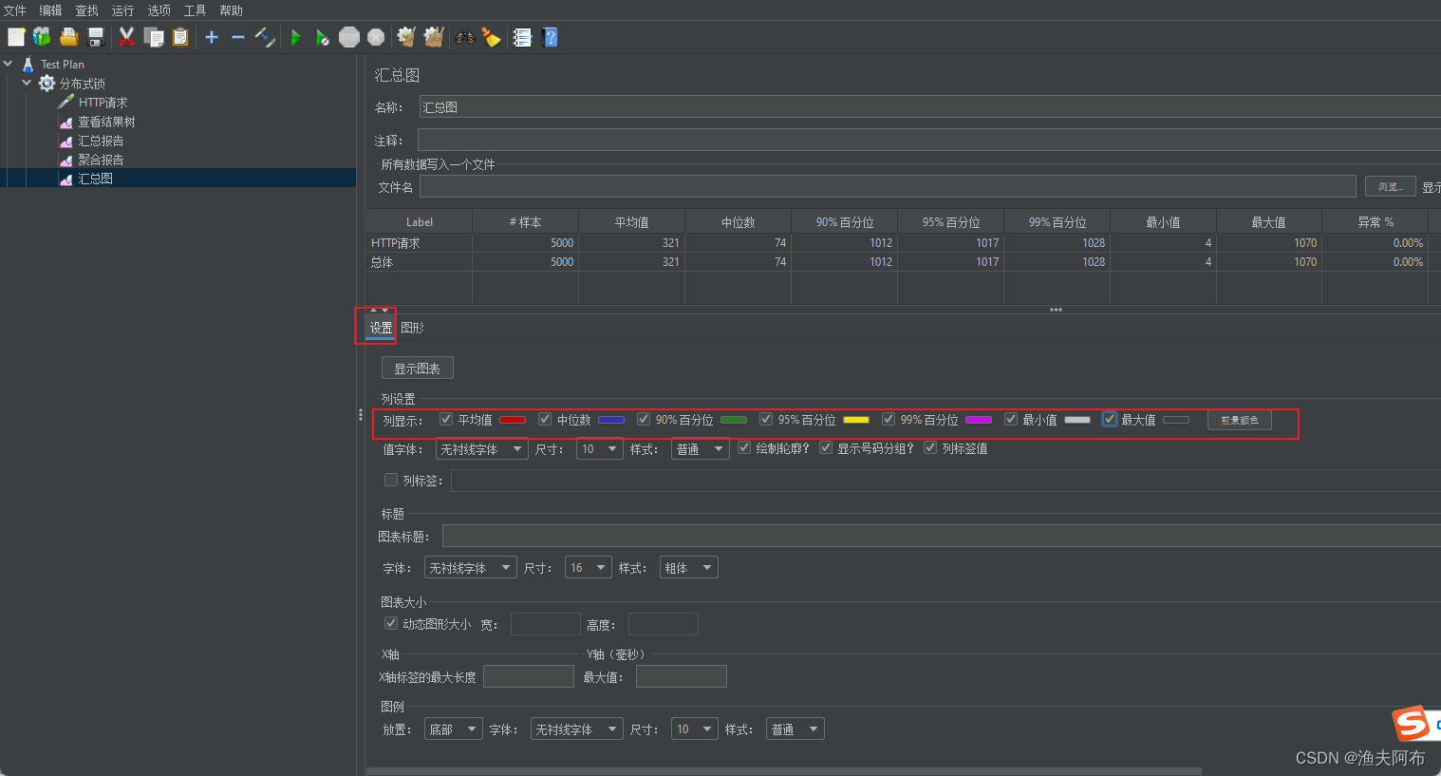Viewport: 1441px width, 776px height.
Task: Open the legend 字体 font dropdown
Action: [577, 729]
